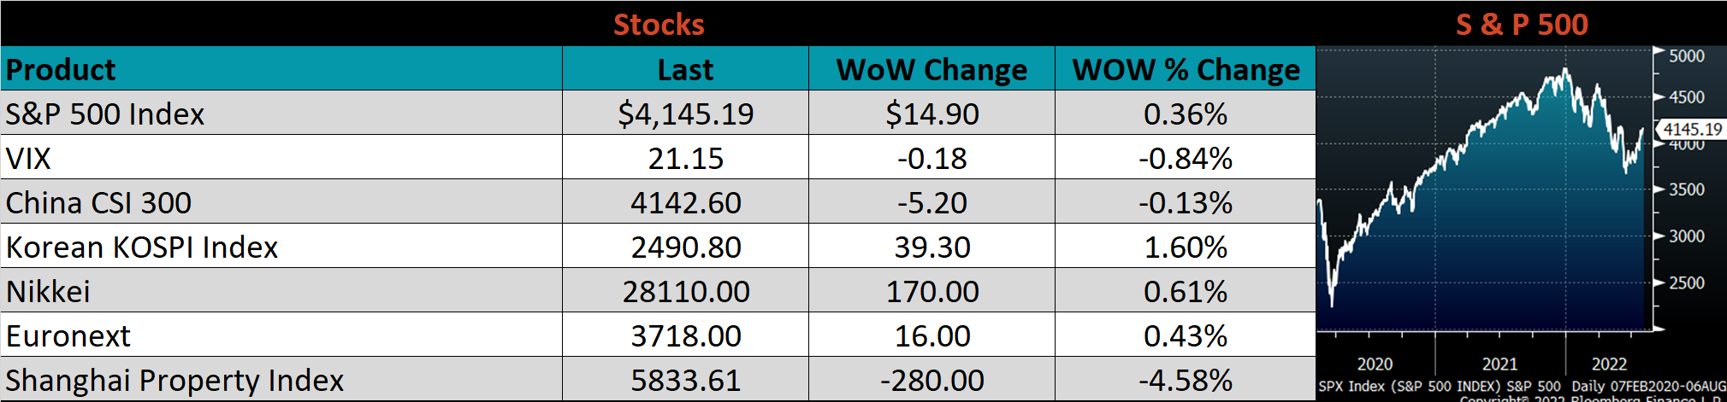1727x402 pixels.
Task: Select the S&P 500 Index row label
Action: (105, 114)
